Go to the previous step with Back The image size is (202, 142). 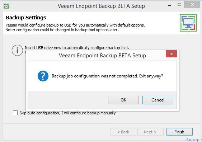[x=123, y=132]
